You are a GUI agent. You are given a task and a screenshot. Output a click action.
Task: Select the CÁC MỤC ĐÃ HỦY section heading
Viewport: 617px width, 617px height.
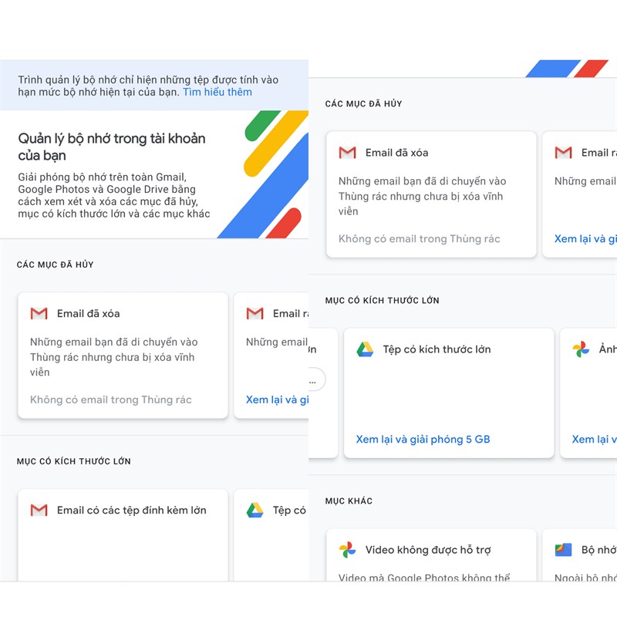click(53, 265)
